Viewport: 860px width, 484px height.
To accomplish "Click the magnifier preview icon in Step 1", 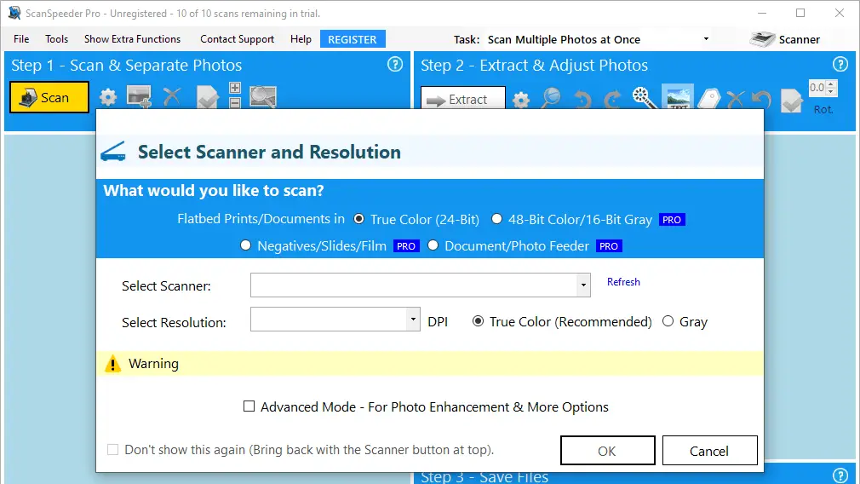I will (x=263, y=96).
